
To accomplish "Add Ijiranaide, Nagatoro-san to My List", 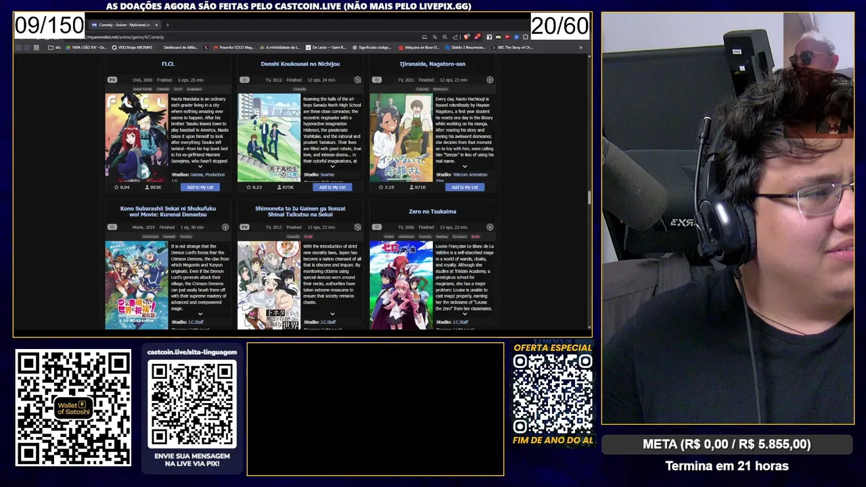I will pyautogui.click(x=464, y=187).
